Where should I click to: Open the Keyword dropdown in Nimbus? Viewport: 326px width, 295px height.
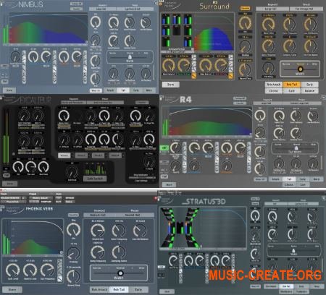click(x=103, y=9)
